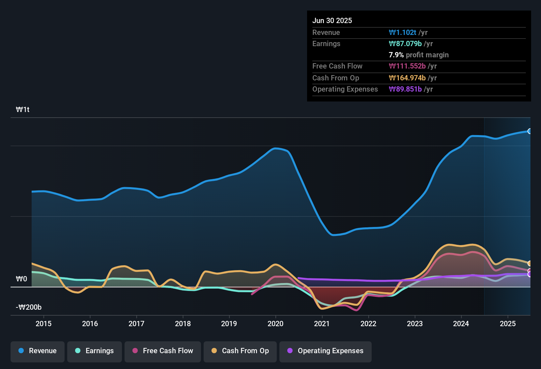541x369 pixels.
Task: Click the 2021 year label on the axis
Action: 322,324
